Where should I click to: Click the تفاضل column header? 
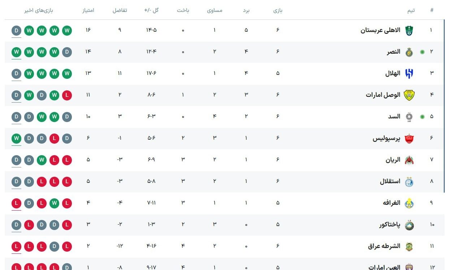coord(120,10)
